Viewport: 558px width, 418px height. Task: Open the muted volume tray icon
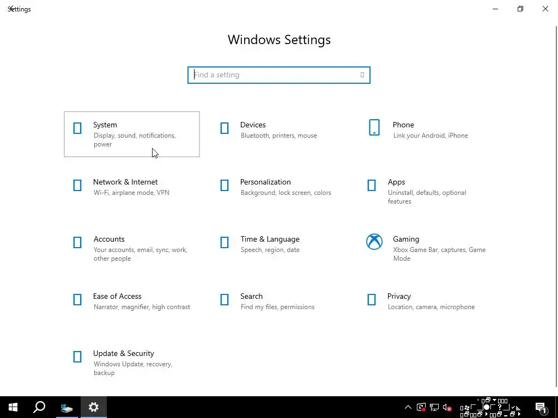click(x=447, y=407)
